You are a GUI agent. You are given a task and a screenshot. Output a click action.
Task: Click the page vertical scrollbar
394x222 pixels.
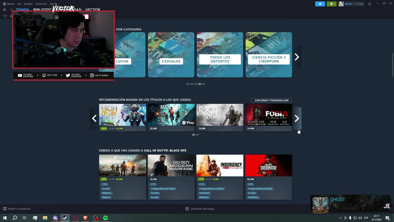[392, 65]
